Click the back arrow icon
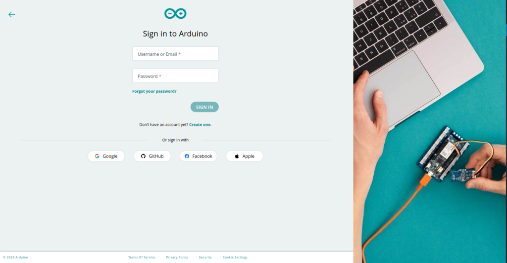507x263 pixels. [12, 14]
